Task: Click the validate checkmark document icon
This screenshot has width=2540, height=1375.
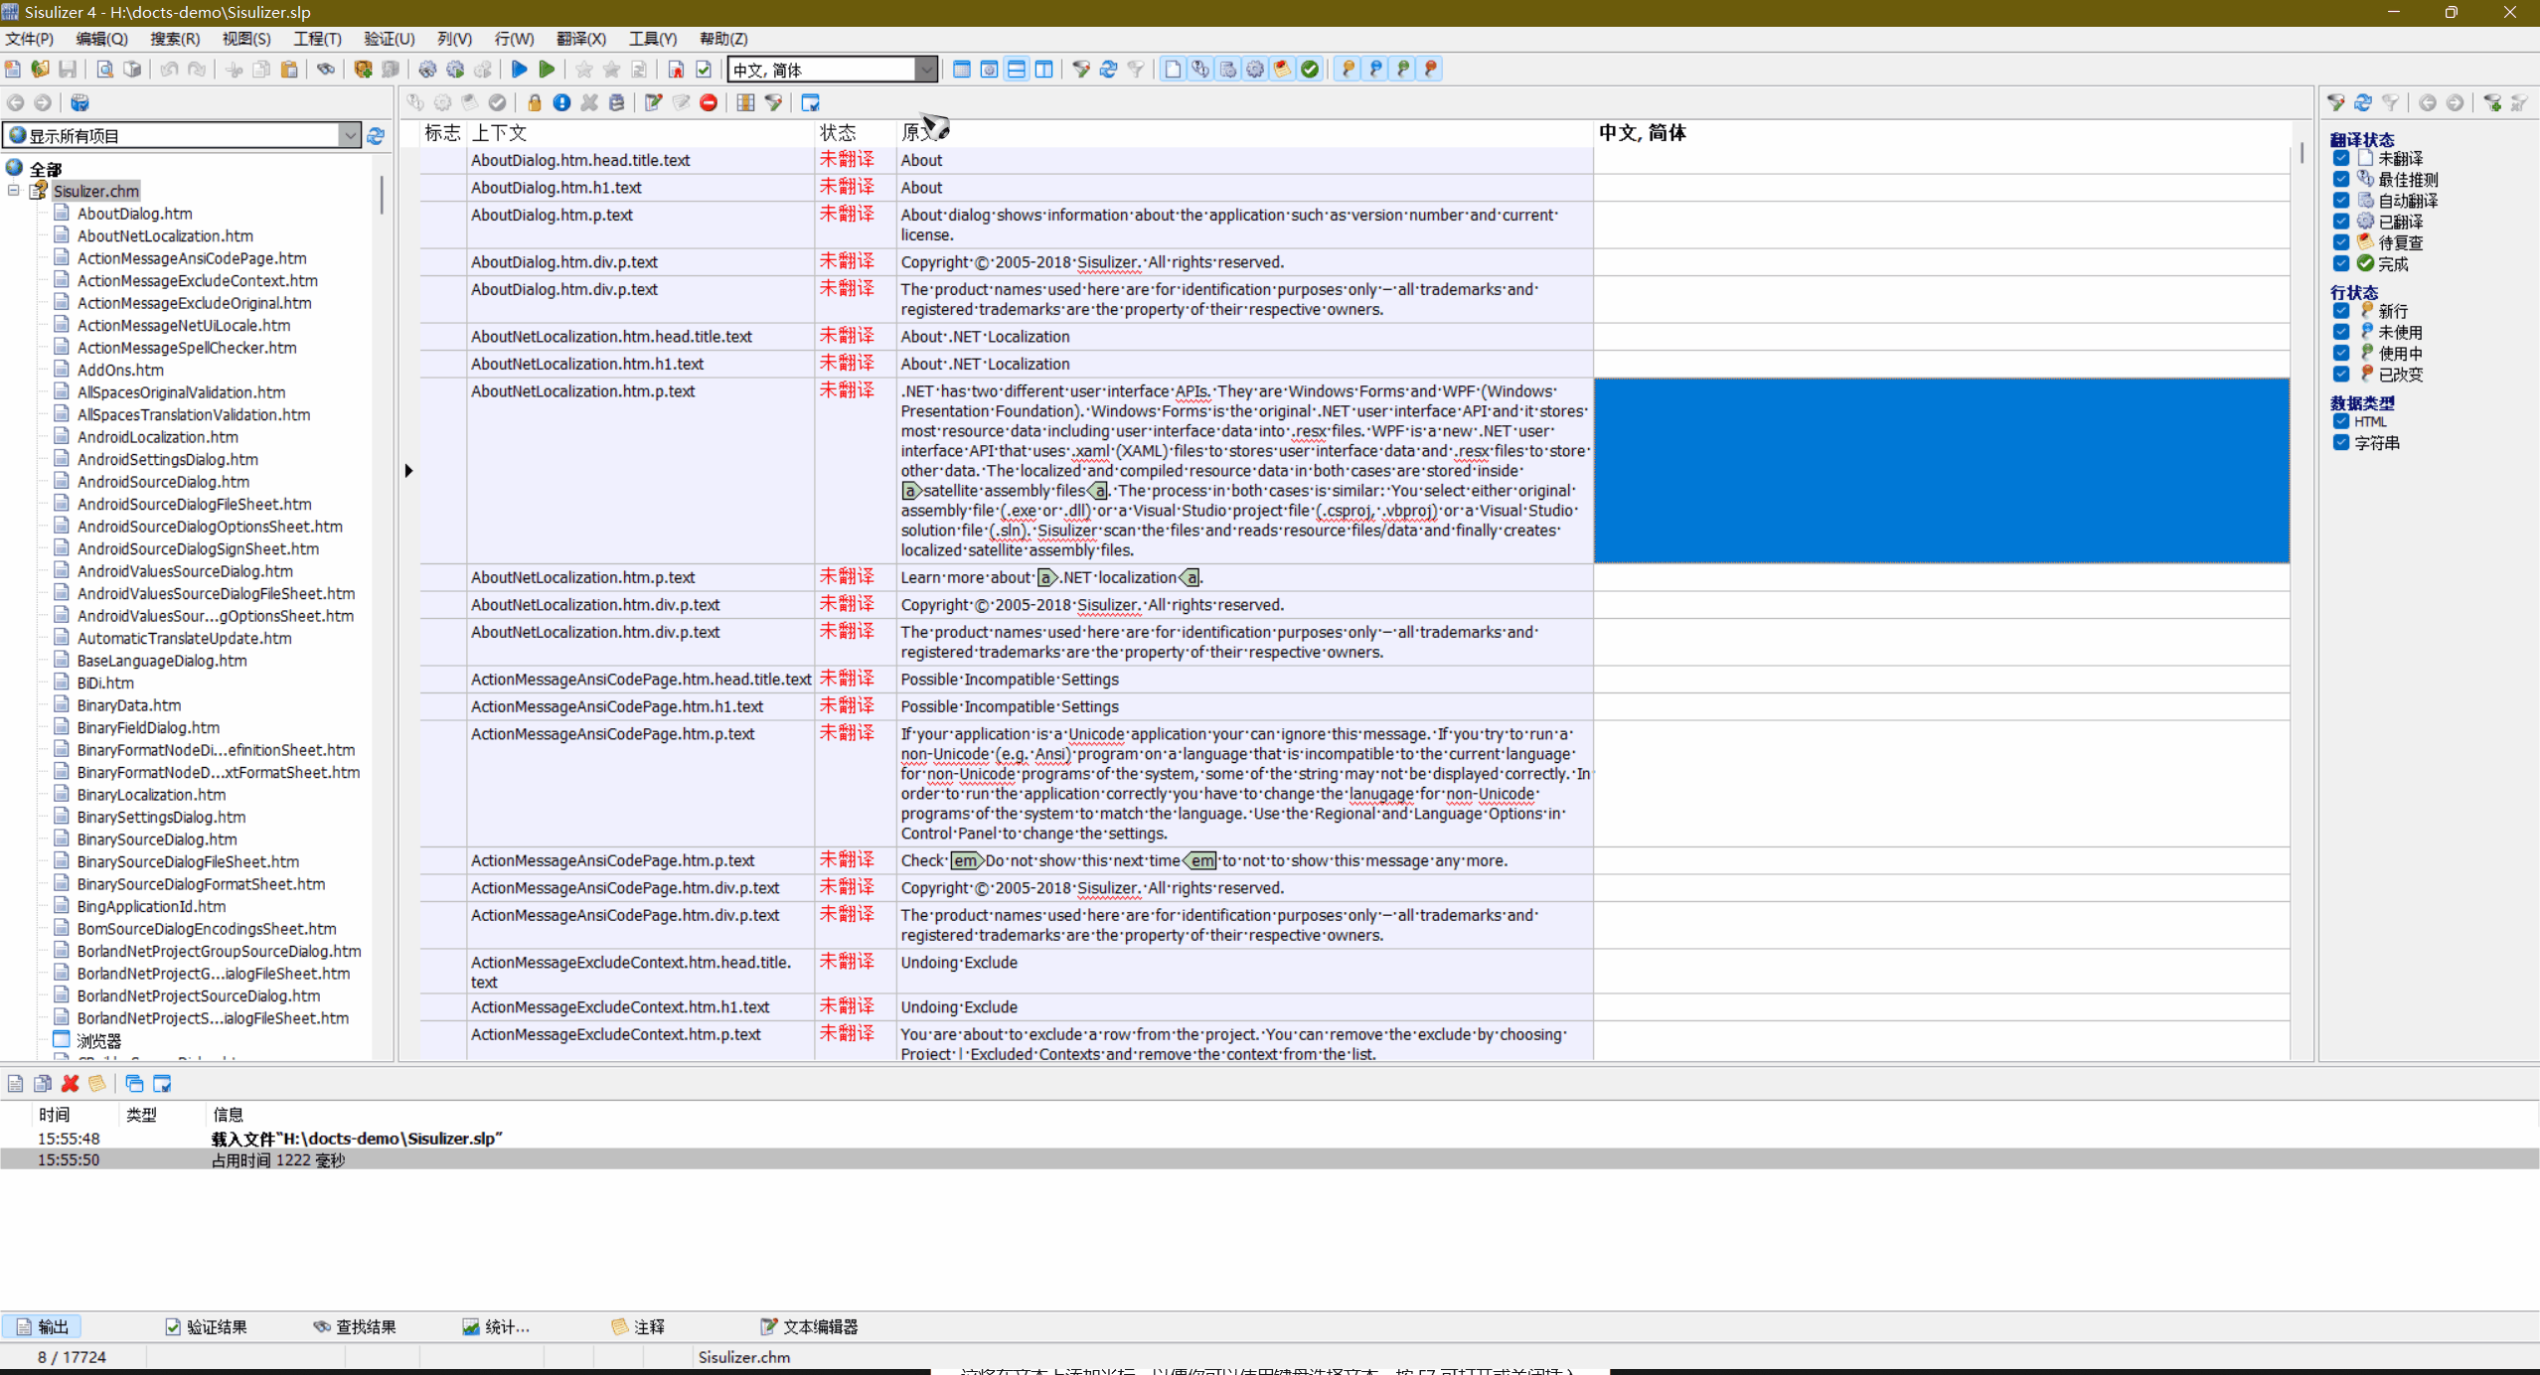Action: [704, 69]
